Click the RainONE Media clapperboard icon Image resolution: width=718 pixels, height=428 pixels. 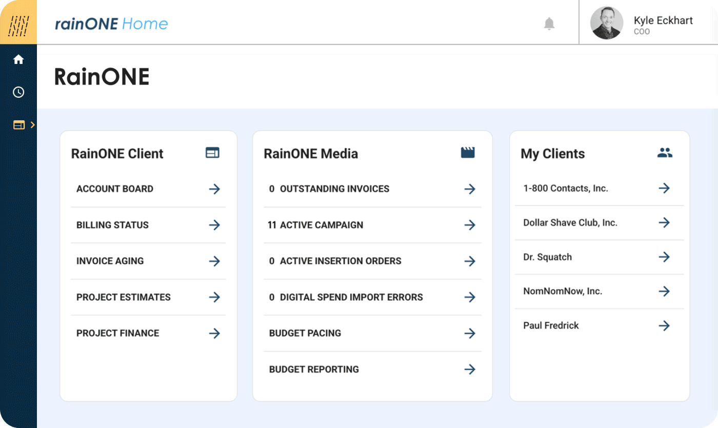pyautogui.click(x=468, y=153)
